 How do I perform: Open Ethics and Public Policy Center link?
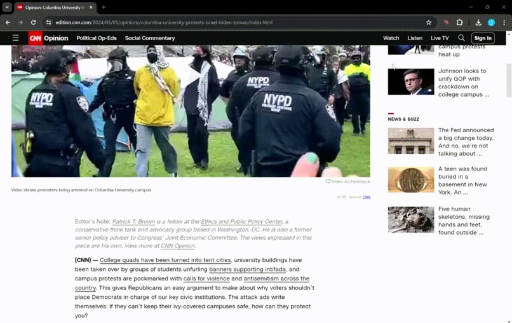[241, 222]
